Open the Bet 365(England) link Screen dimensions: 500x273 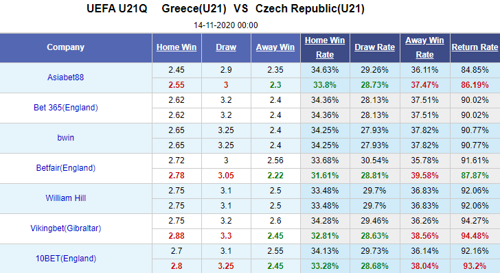(x=66, y=108)
